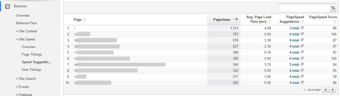Open Behavior Flow report
The height and width of the screenshot is (96, 340).
(26, 23)
